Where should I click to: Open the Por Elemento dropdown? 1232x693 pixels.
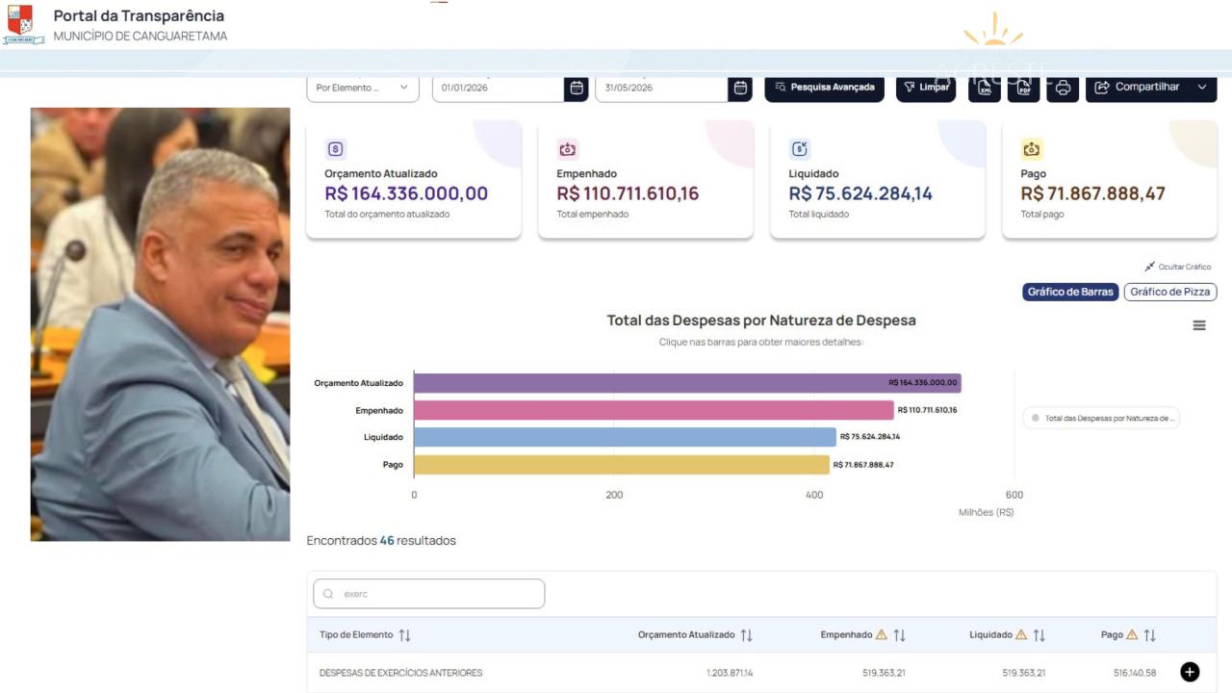point(363,88)
